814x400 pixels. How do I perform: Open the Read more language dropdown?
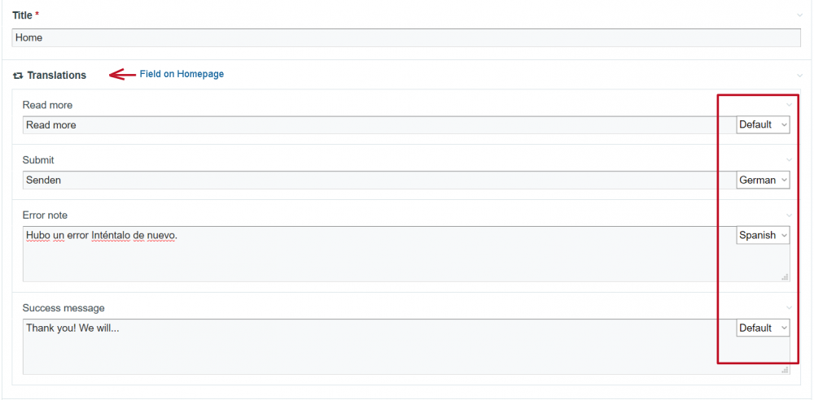(763, 125)
